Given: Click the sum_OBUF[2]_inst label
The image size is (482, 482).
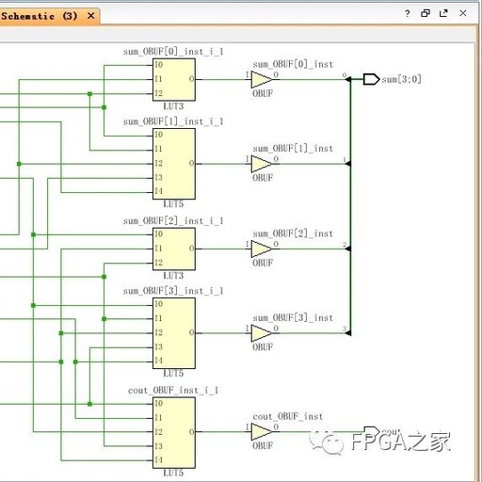Looking at the screenshot, I should tap(293, 233).
